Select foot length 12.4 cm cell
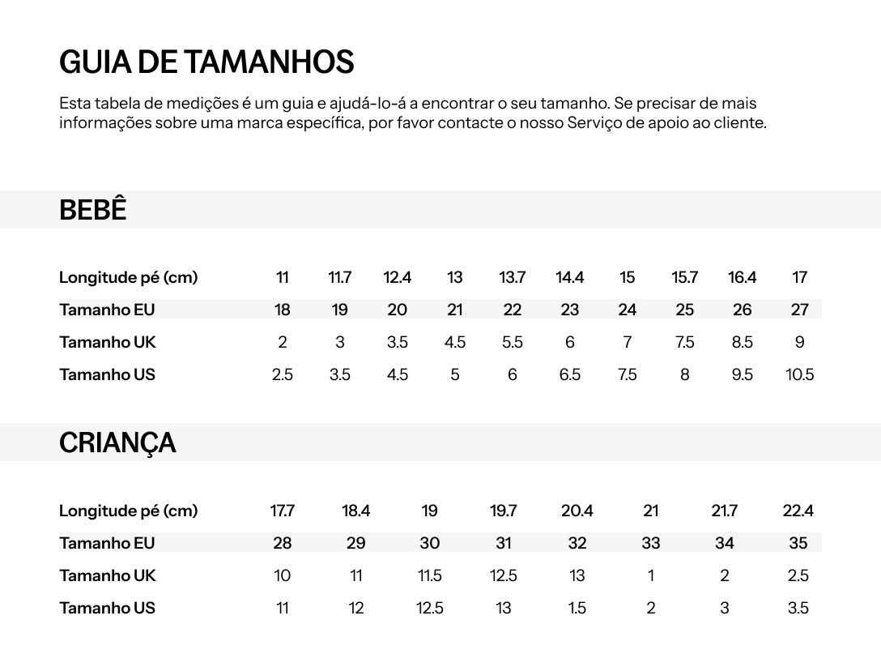The width and height of the screenshot is (881, 667). (x=398, y=277)
